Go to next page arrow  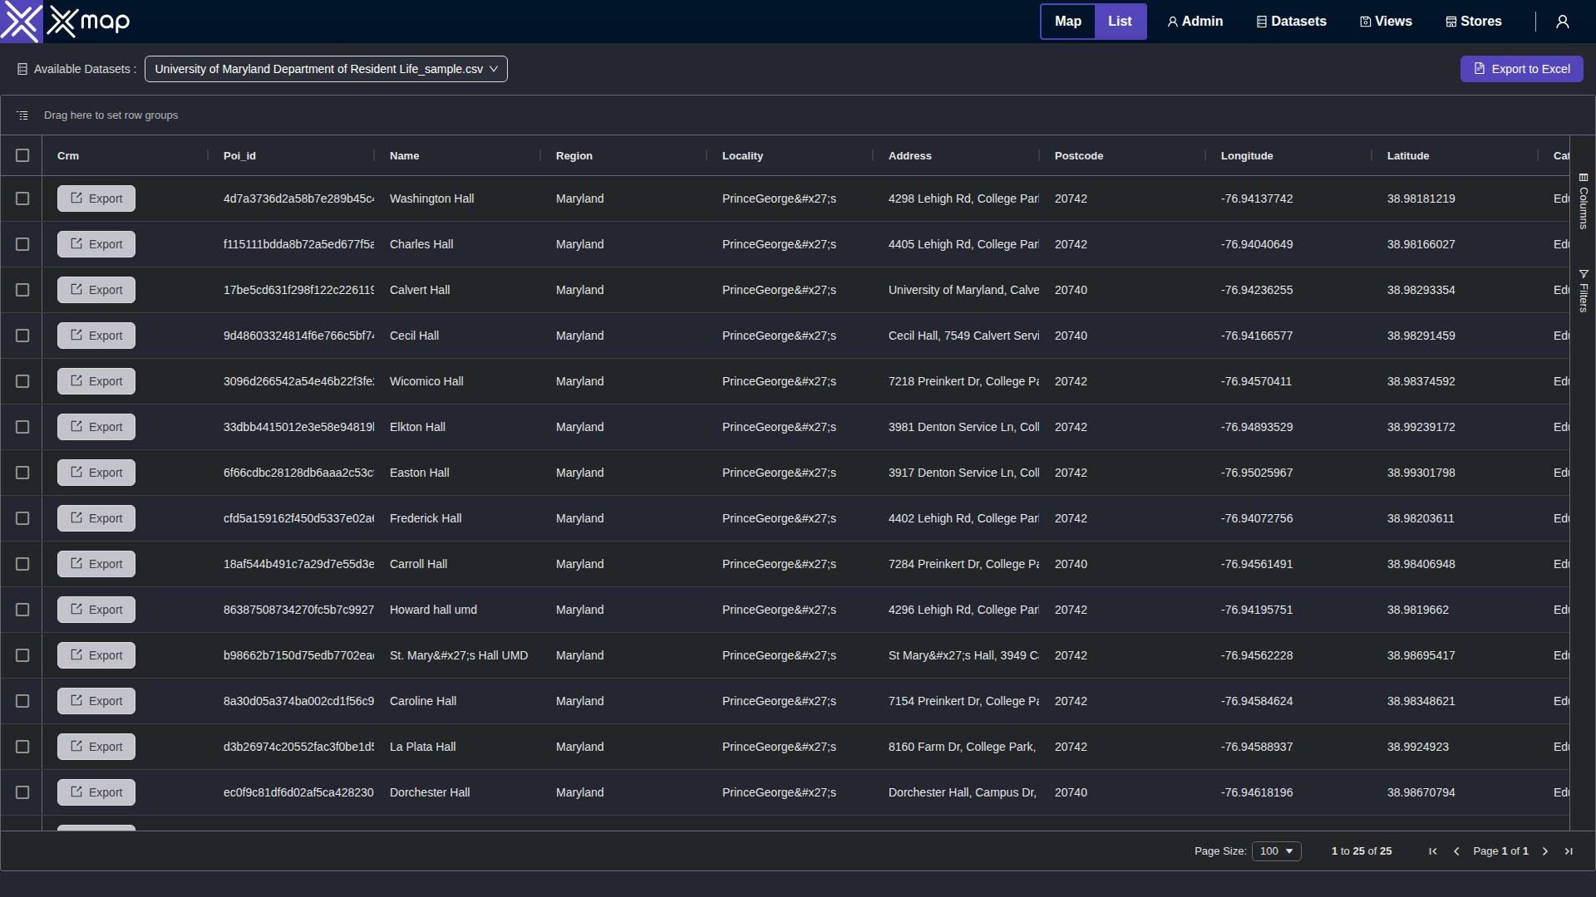[x=1545, y=851]
